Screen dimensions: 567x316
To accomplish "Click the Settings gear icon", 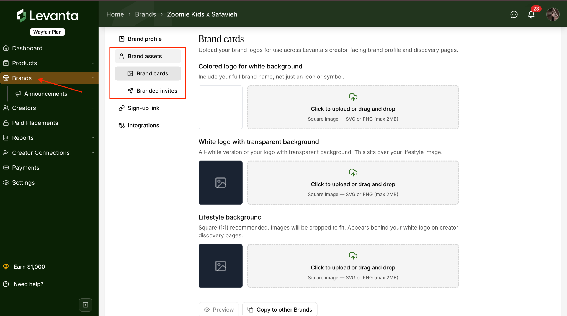I will click(6, 183).
